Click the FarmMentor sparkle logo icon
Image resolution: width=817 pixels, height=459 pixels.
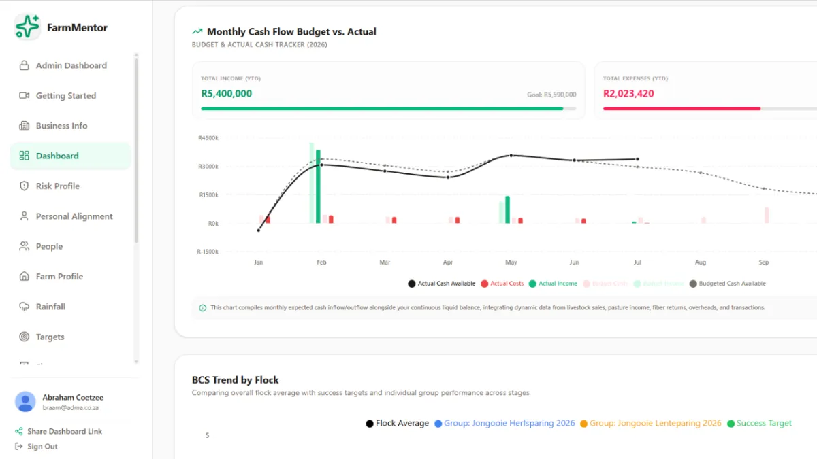click(x=27, y=27)
